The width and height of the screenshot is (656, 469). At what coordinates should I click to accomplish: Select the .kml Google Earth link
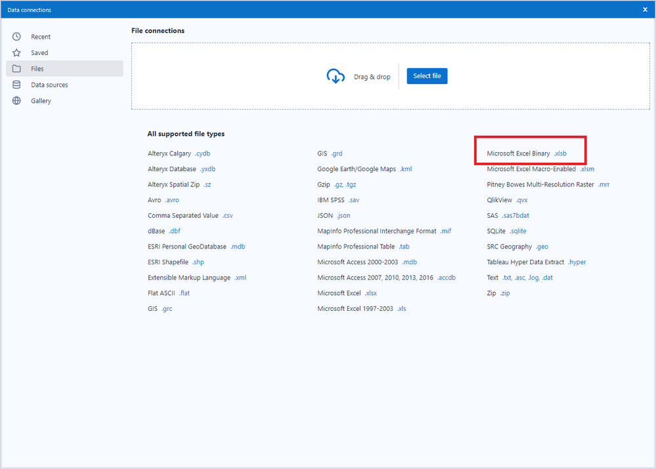click(x=405, y=169)
